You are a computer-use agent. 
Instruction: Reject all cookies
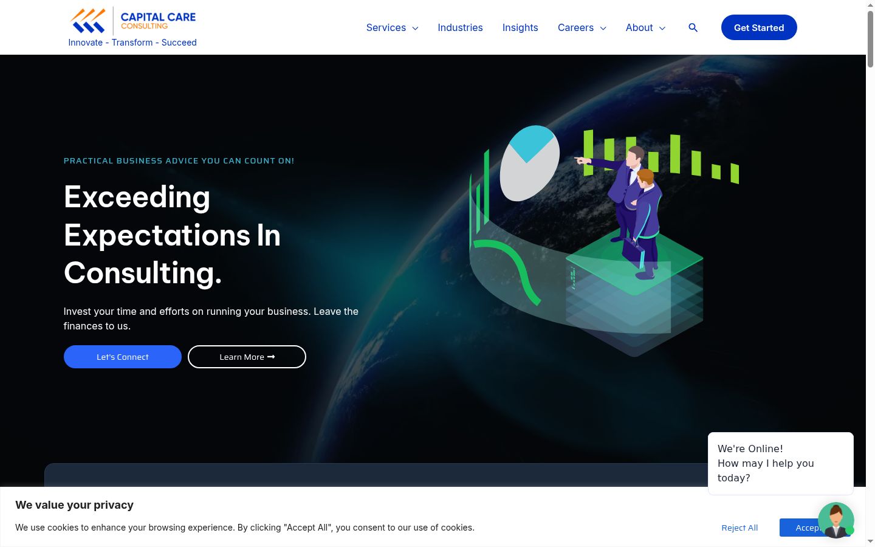[x=739, y=528]
